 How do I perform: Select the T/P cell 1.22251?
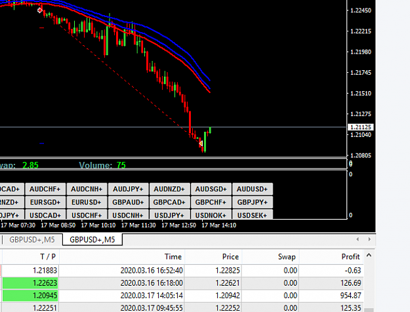tap(31, 307)
